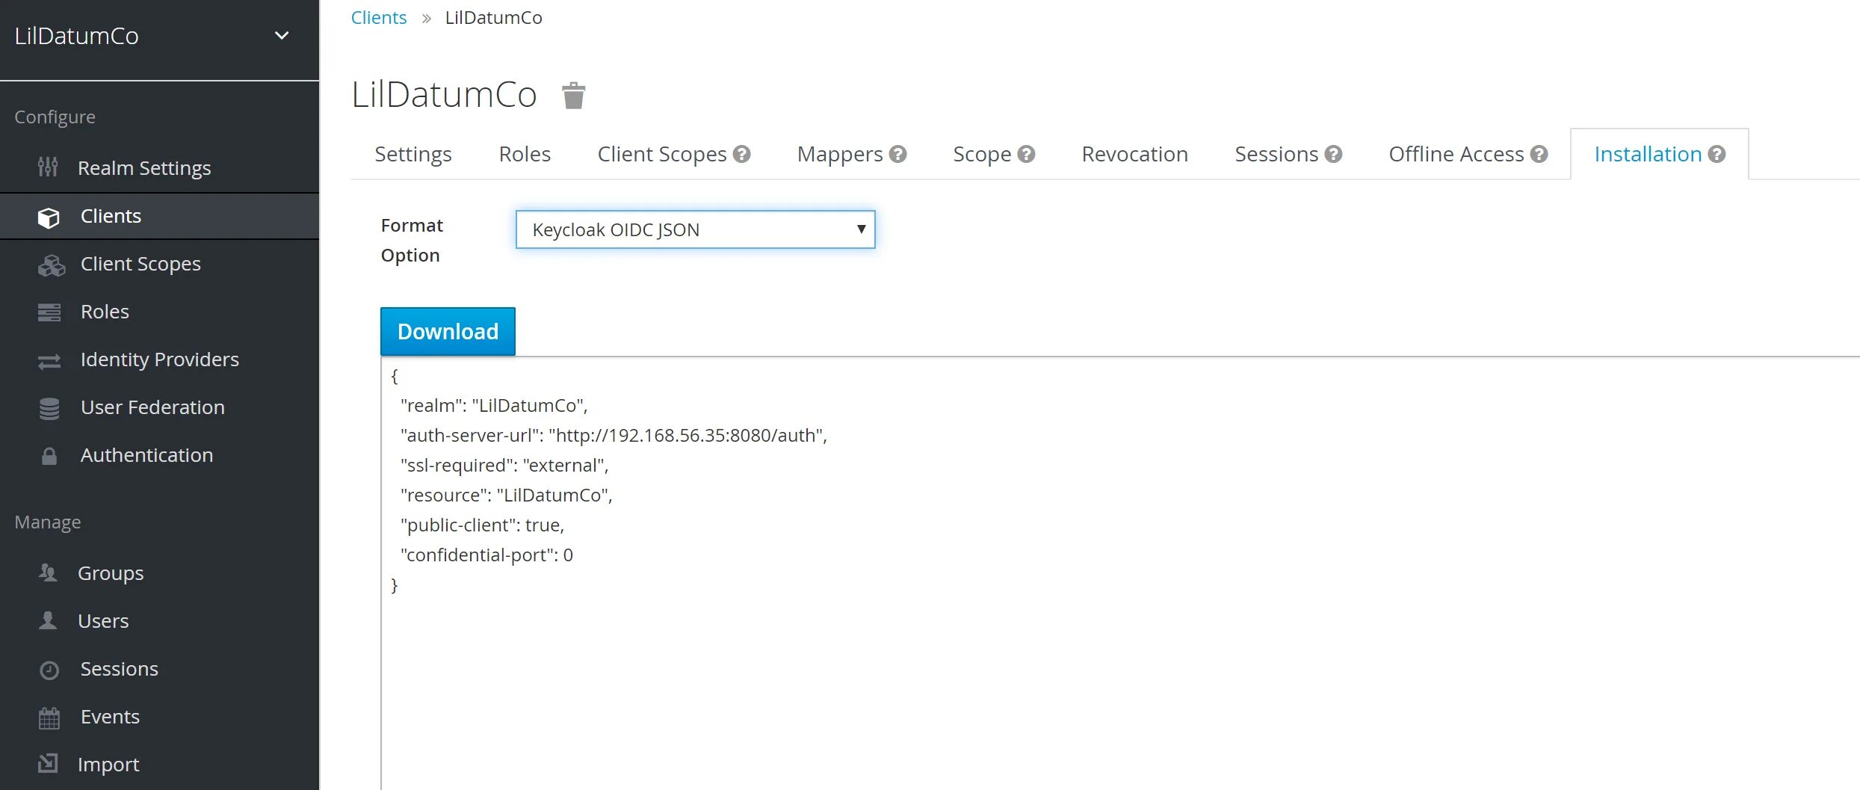
Task: Click the Authentication lock icon
Action: 49,456
